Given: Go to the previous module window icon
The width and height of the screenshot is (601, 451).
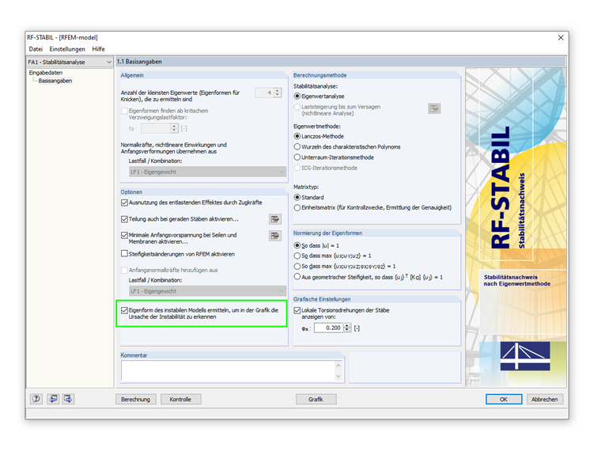Looking at the screenshot, I should pyautogui.click(x=53, y=399).
